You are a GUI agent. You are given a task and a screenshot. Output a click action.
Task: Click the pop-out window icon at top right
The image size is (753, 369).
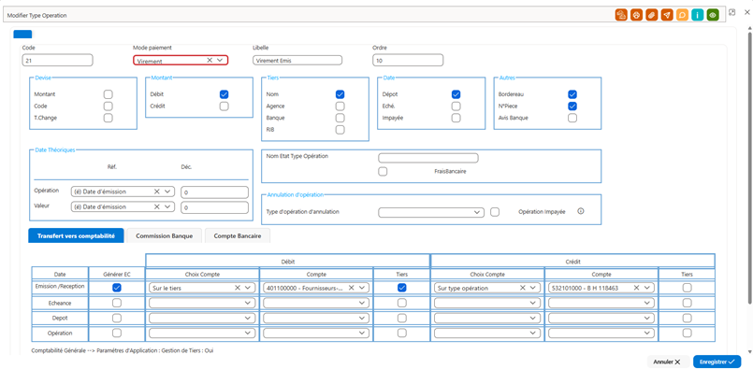(x=732, y=12)
